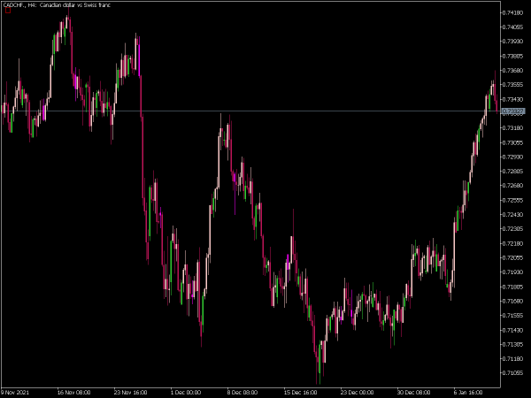Click the 23 Nov 16:00 time label
Image resolution: width=531 pixels, height=398 pixels.
pos(130,393)
